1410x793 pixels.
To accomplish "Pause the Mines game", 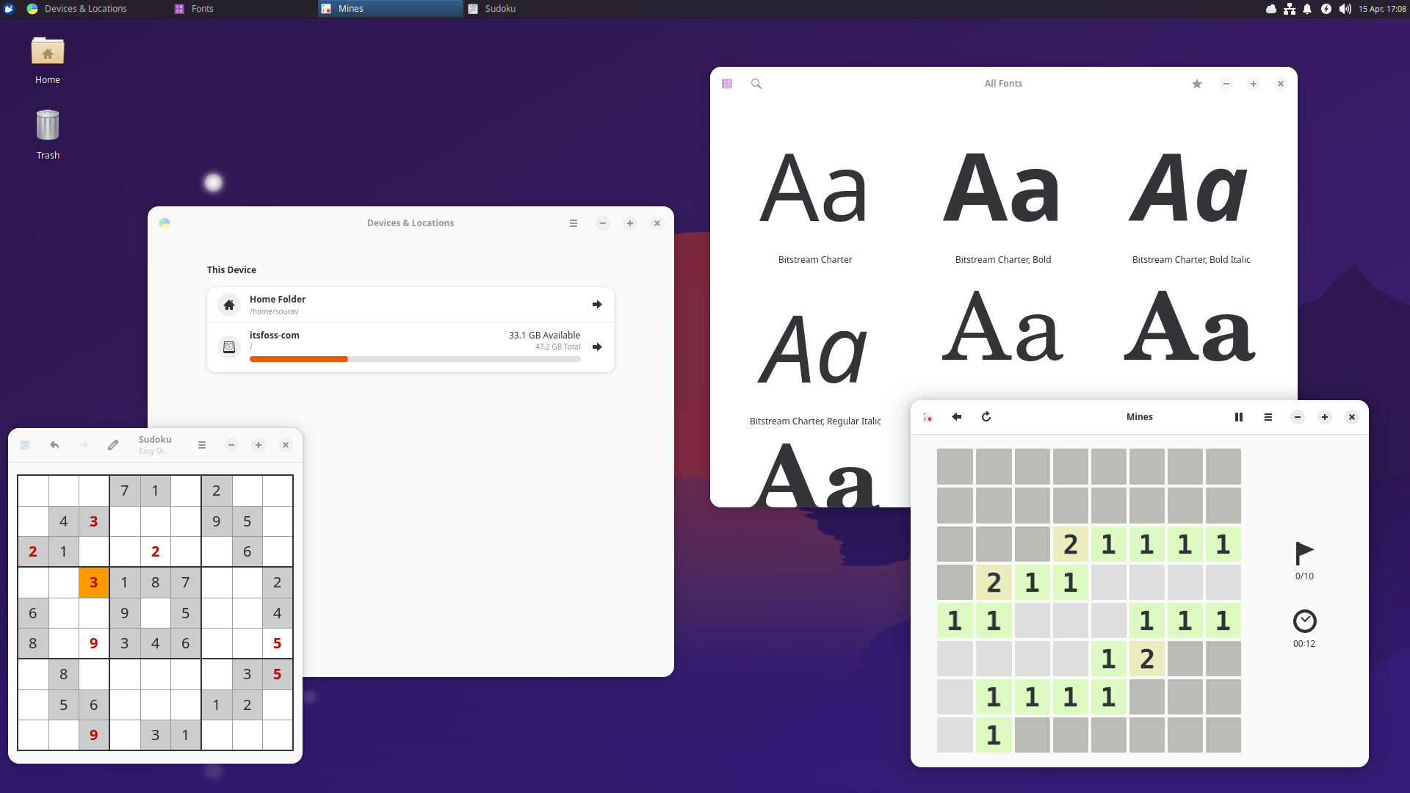I will coord(1239,416).
